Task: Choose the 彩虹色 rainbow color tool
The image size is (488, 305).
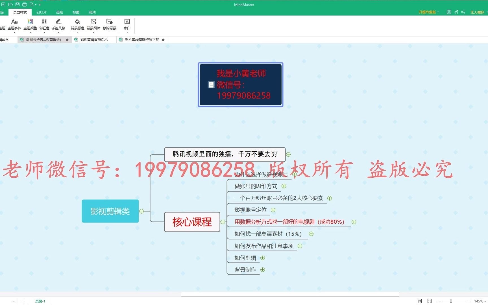Action: (x=44, y=24)
